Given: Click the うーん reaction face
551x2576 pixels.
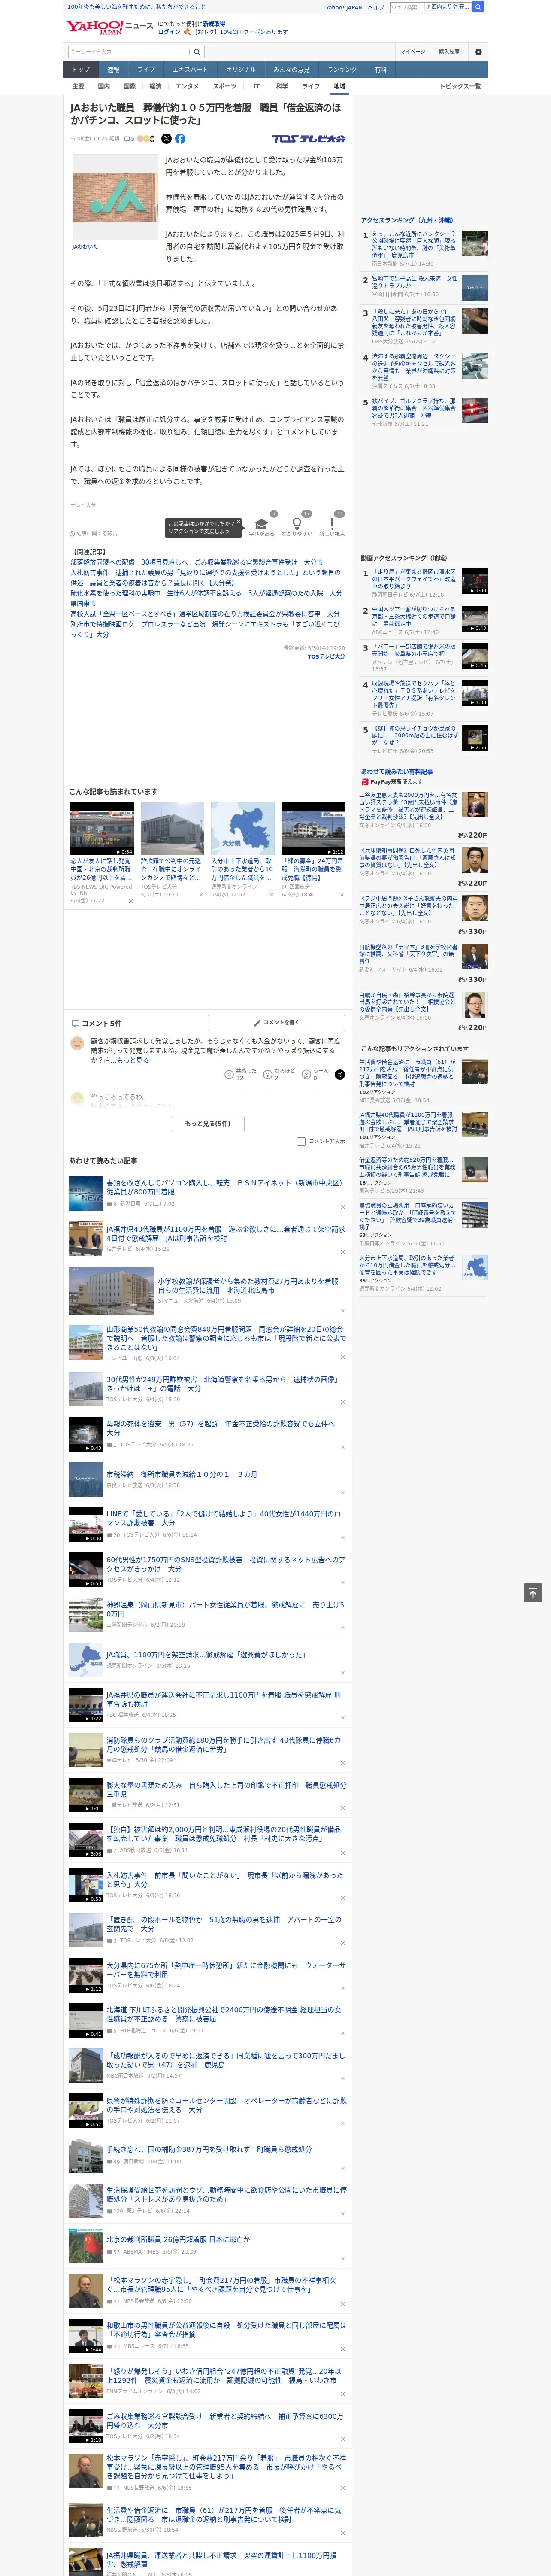Looking at the screenshot, I should [x=306, y=1074].
